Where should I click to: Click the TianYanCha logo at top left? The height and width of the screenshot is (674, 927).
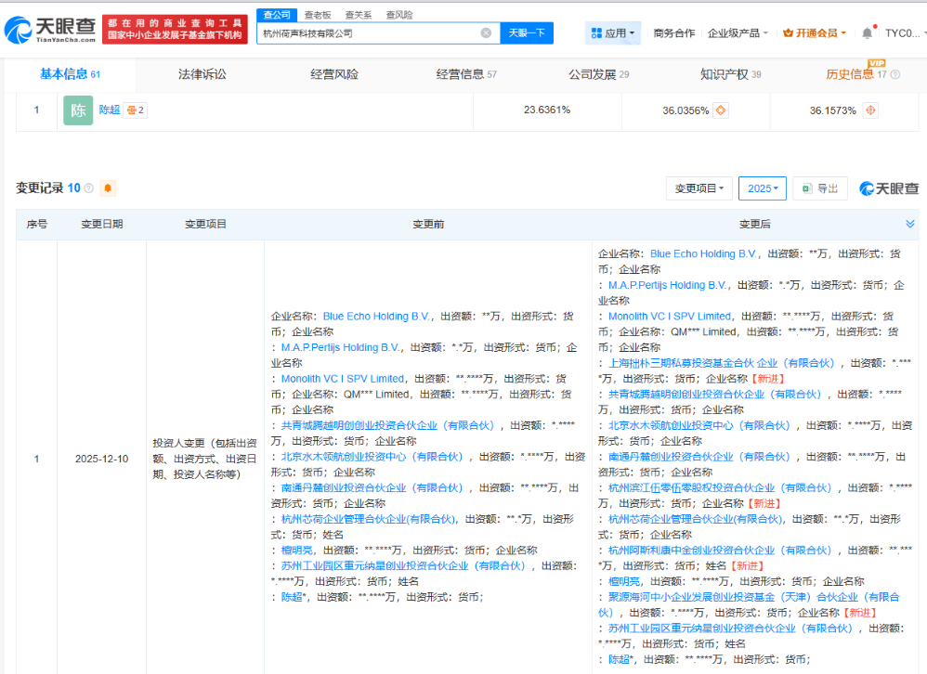pos(50,31)
